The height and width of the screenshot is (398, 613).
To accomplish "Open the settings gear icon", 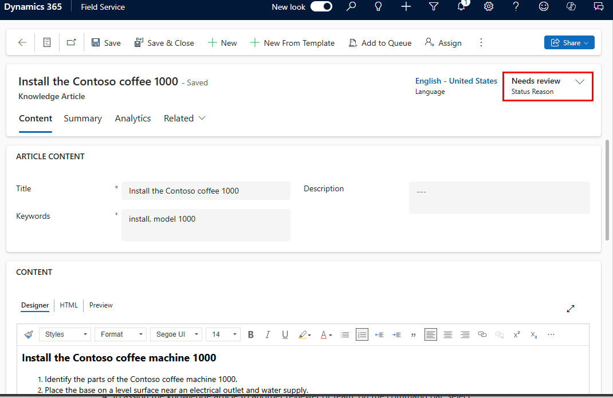I will point(489,7).
